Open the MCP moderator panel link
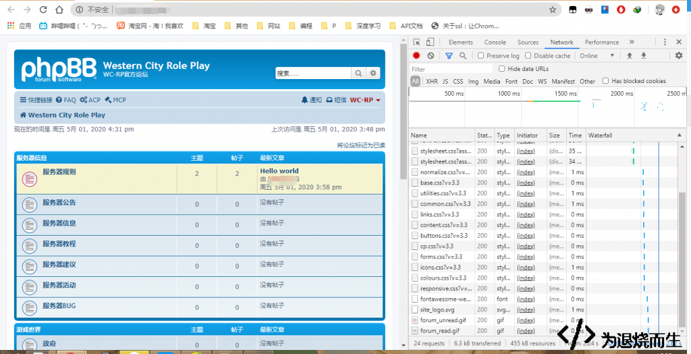 point(115,100)
